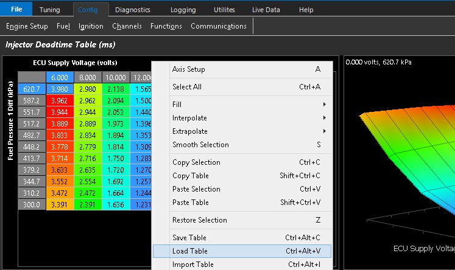Select the 344.7 kPa row header
This screenshot has width=455, height=270.
coord(32,182)
